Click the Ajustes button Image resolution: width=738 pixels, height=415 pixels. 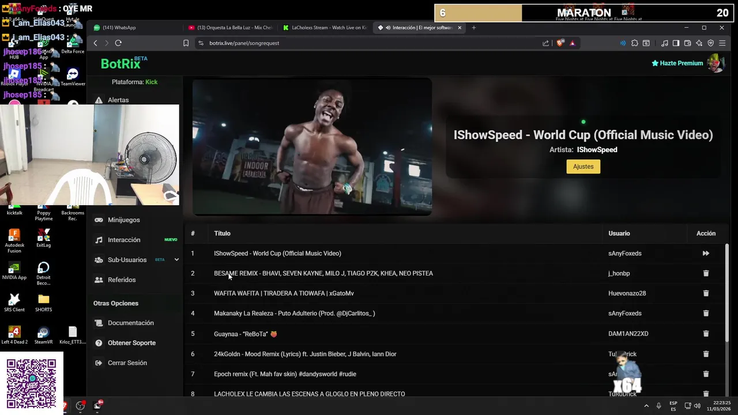[583, 167]
